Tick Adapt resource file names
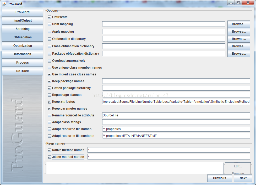The image size is (256, 185). 49,129
